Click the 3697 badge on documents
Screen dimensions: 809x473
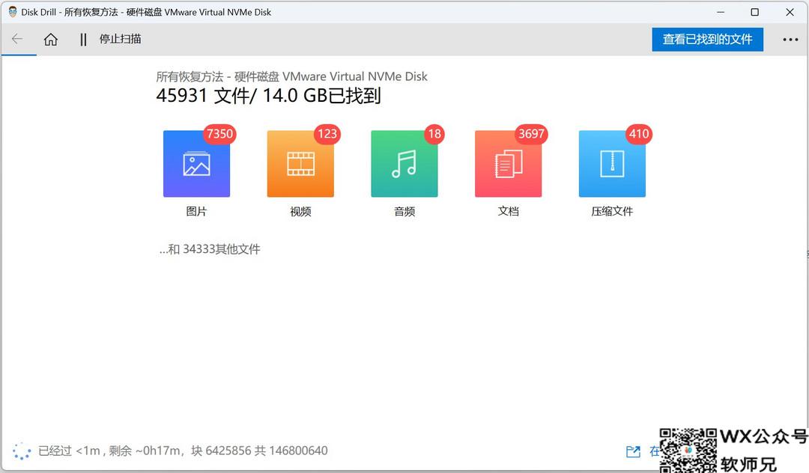(531, 134)
